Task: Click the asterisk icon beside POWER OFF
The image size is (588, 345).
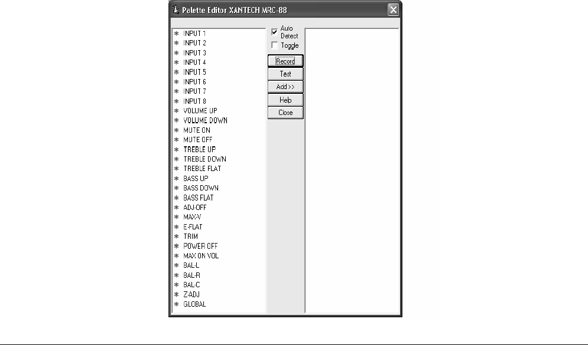Action: point(176,246)
